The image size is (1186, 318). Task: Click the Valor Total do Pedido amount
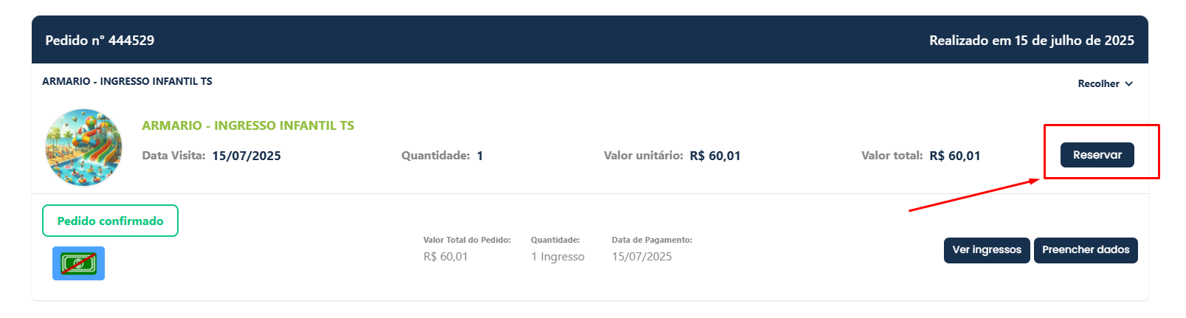(445, 257)
